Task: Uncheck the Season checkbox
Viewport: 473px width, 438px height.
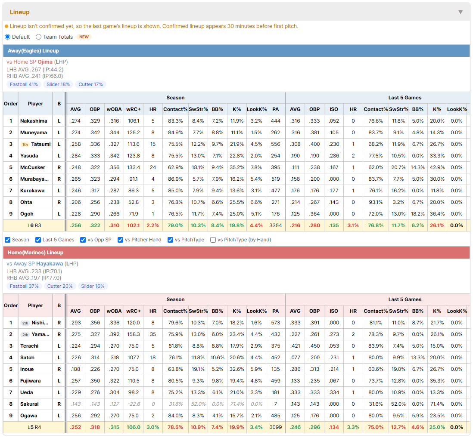Action: [x=8, y=240]
